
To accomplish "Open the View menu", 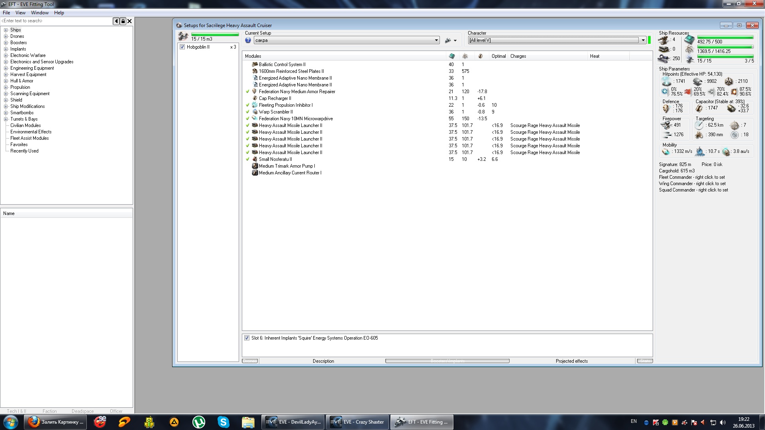I will [20, 13].
